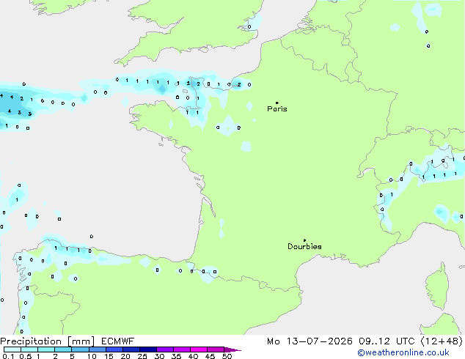Click the "09..12 UTC" time range

387,341
